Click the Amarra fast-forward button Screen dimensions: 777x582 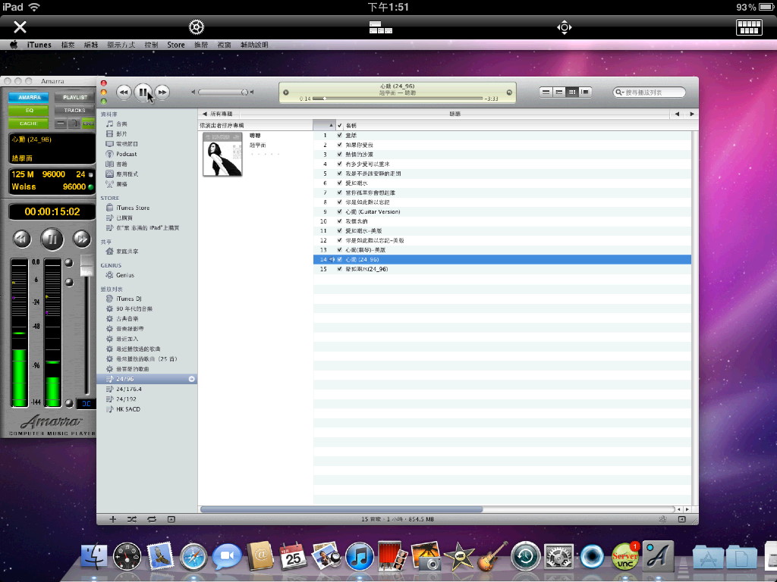pos(82,239)
